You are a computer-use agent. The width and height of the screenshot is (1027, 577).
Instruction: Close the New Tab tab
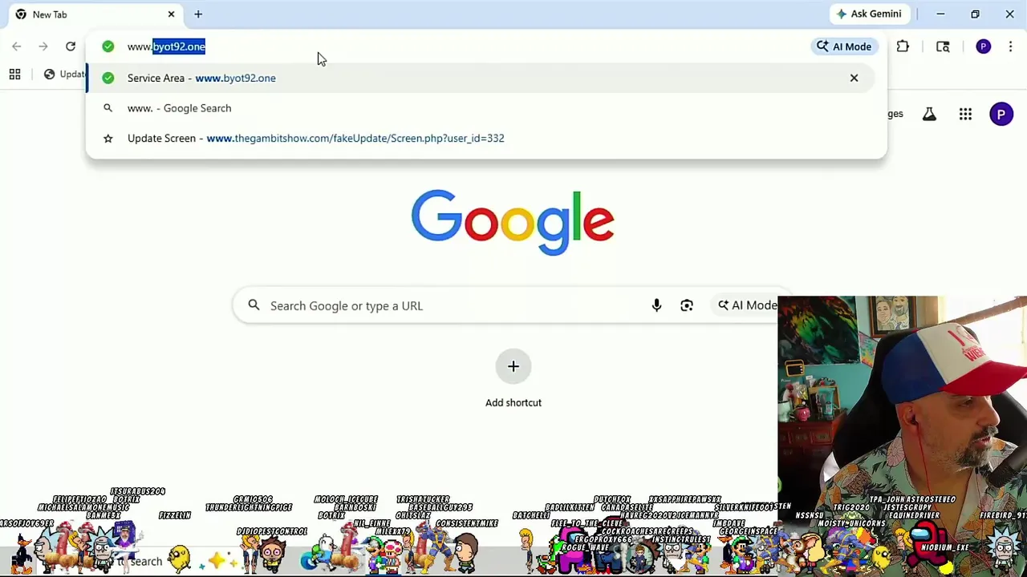171,14
